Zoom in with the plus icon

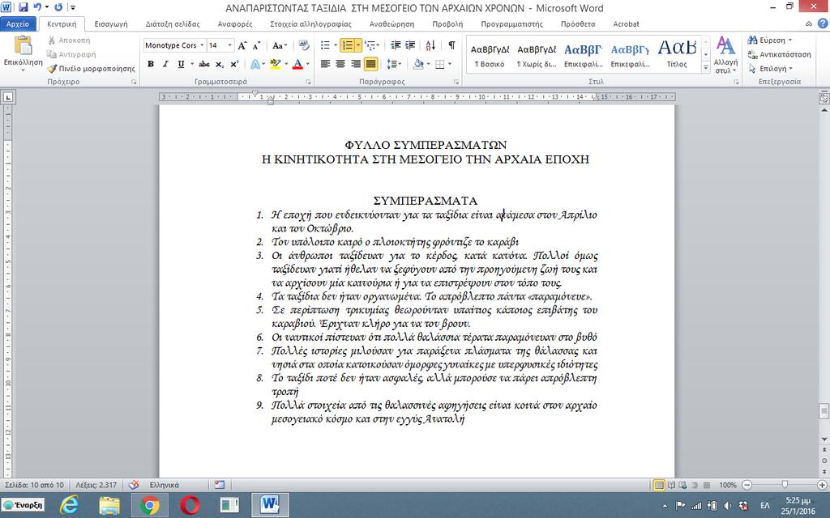[822, 485]
